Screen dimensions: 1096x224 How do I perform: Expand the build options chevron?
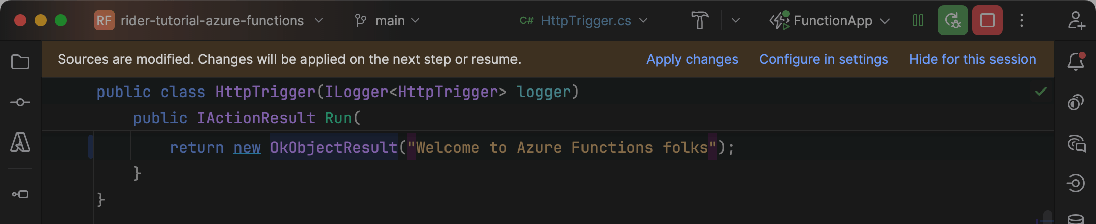[x=736, y=21]
